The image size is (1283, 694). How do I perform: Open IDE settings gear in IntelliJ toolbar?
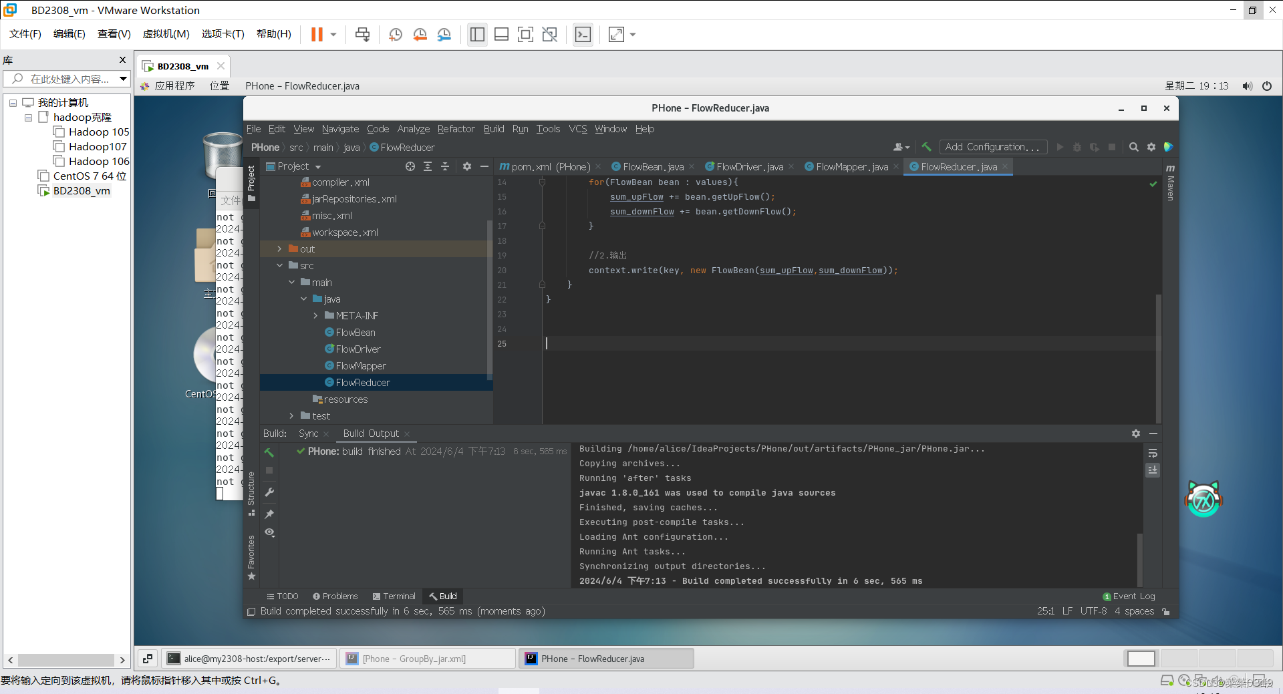point(1151,147)
